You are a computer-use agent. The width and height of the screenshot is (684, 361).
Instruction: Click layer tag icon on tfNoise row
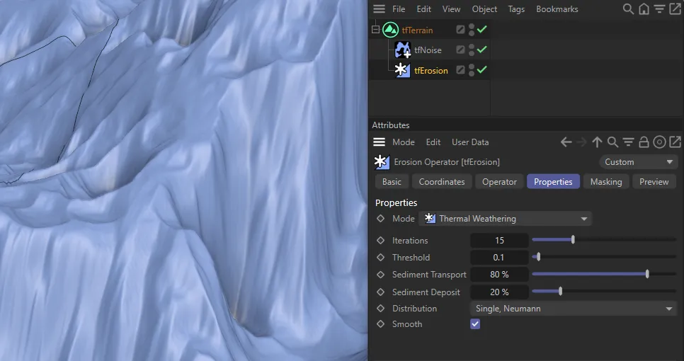[460, 50]
